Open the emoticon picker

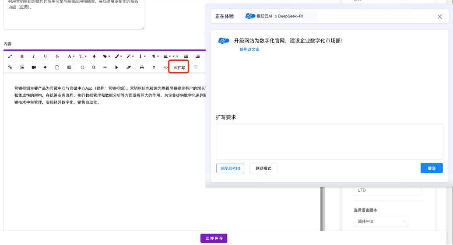coord(82,67)
